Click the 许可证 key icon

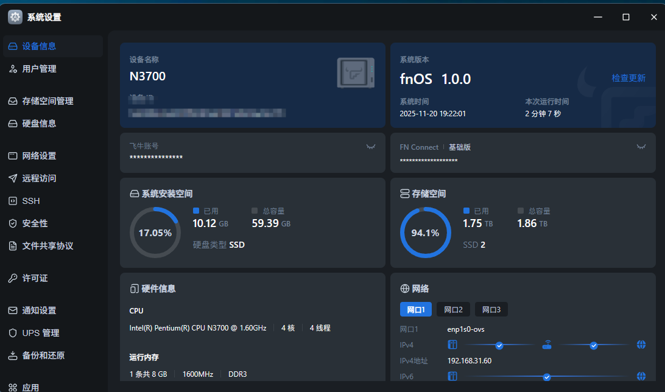[13, 278]
